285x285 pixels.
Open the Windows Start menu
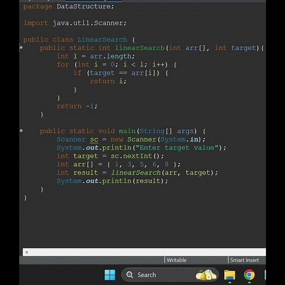click(x=110, y=275)
